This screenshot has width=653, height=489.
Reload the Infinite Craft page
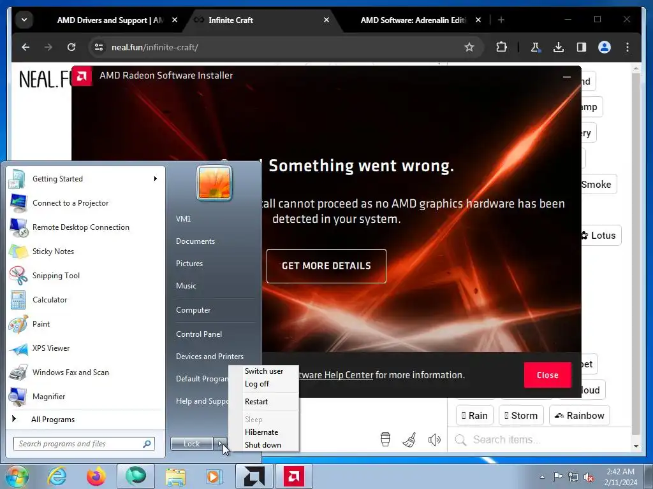[x=71, y=47]
